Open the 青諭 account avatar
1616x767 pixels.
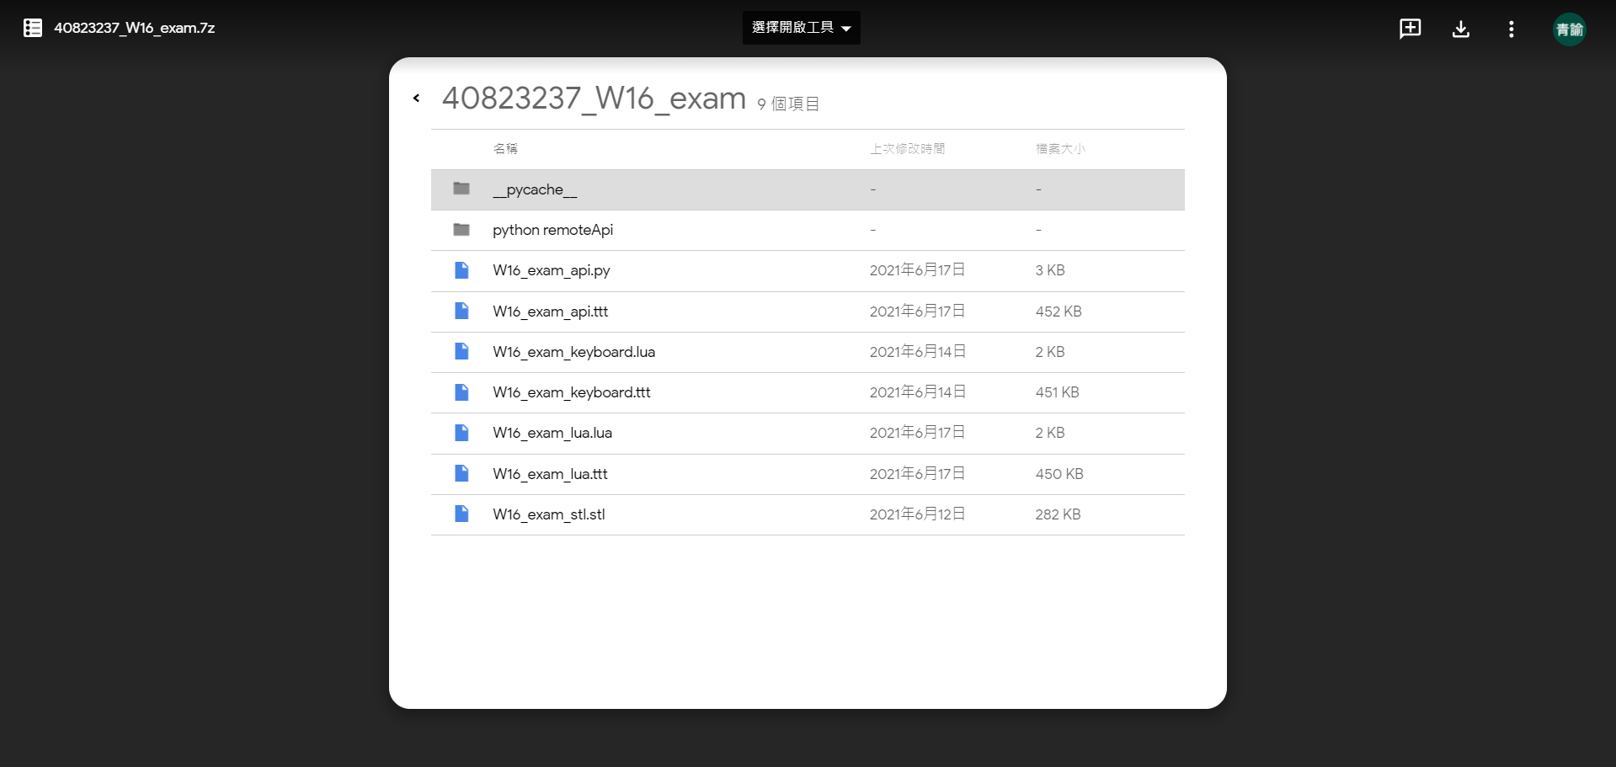coord(1570,29)
